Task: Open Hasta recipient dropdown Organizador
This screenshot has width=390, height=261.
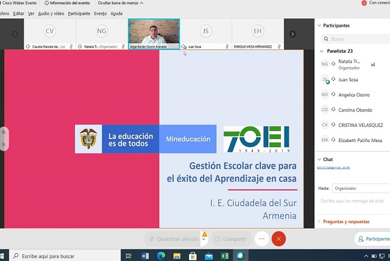Action: pyautogui.click(x=362, y=188)
